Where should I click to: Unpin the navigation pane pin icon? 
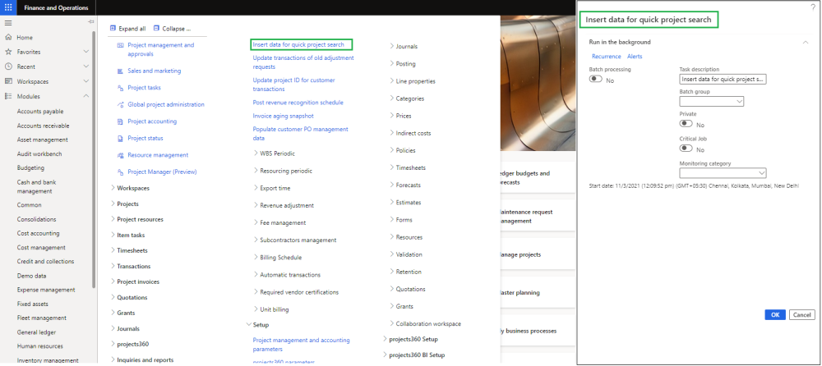pos(90,22)
